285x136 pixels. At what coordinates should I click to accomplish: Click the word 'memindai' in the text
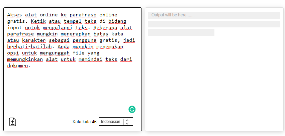pos(91,59)
